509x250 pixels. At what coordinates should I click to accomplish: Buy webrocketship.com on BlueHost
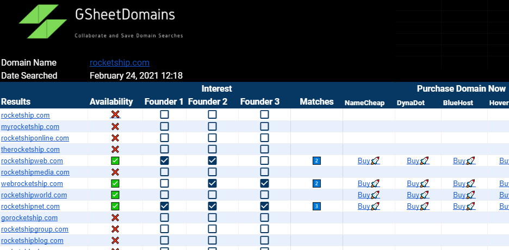pos(464,184)
